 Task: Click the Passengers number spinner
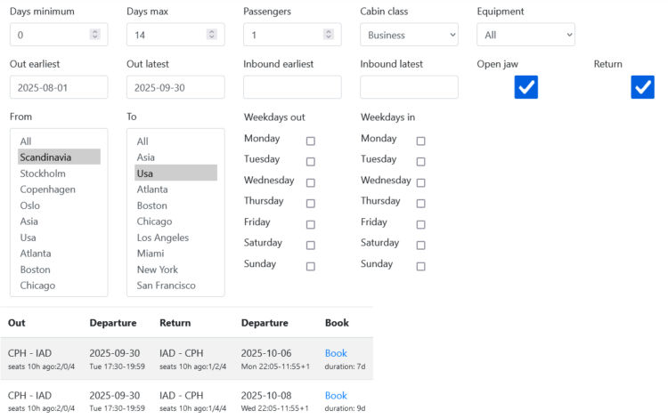tap(329, 35)
